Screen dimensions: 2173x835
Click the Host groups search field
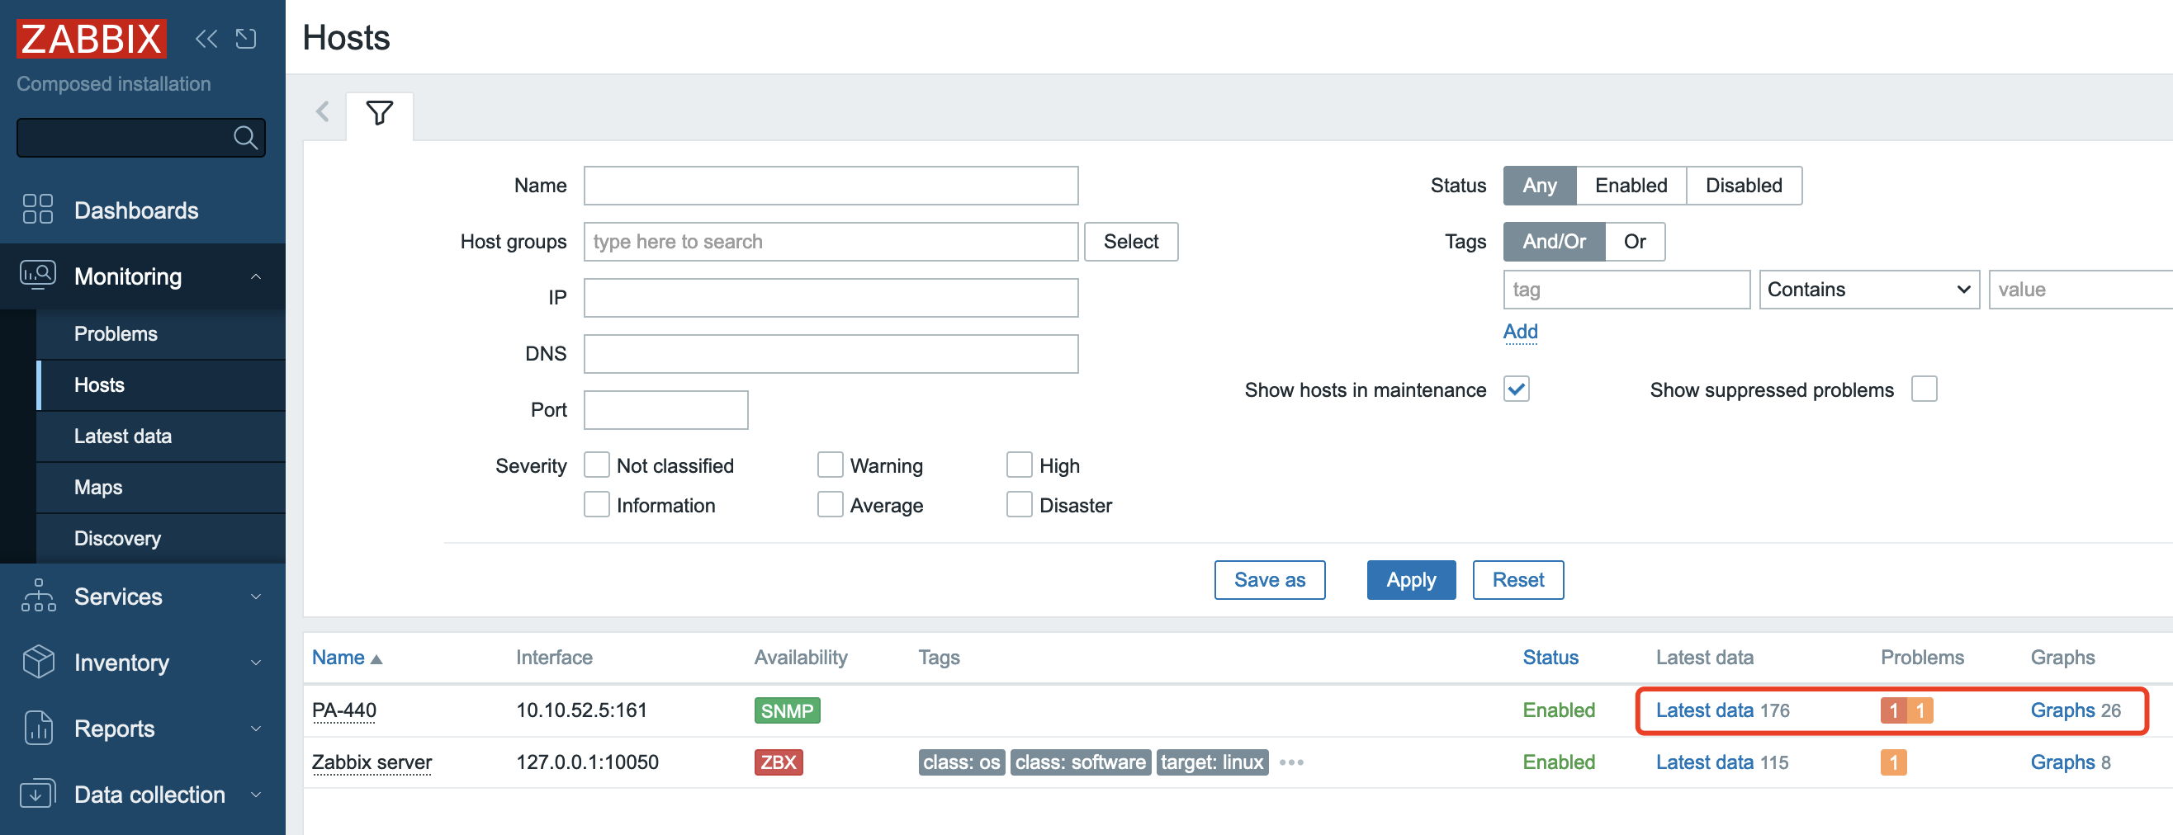click(831, 242)
